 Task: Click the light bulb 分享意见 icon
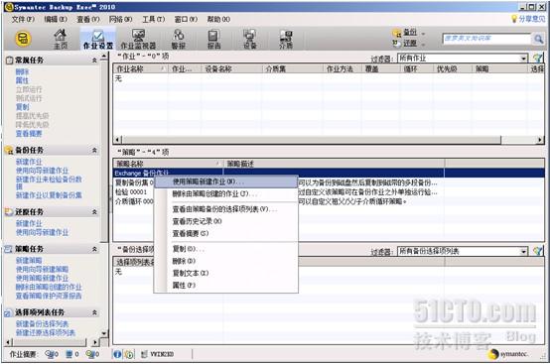514,19
